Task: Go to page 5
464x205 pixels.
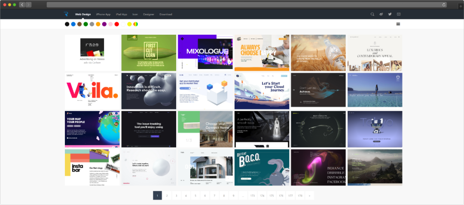Action: click(x=195, y=196)
